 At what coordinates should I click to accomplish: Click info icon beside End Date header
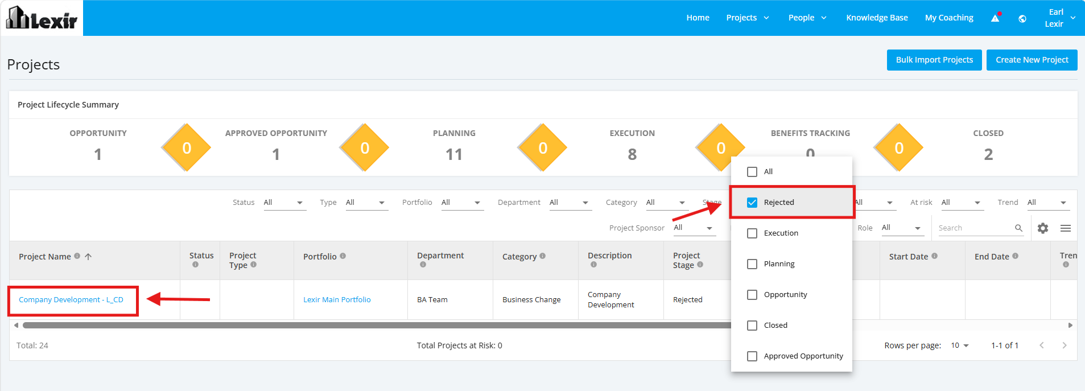click(x=1015, y=256)
